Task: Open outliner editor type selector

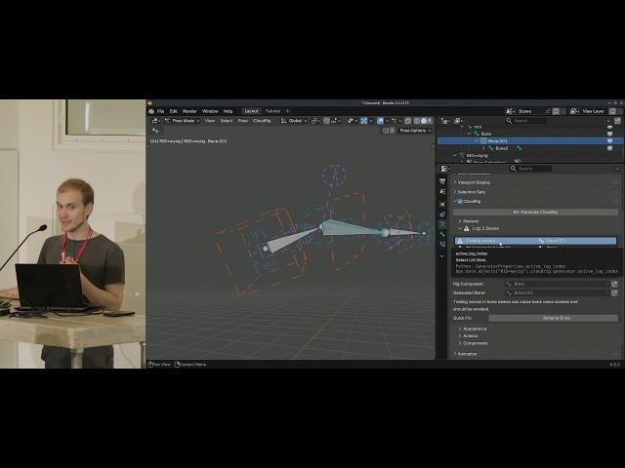Action: (x=445, y=121)
